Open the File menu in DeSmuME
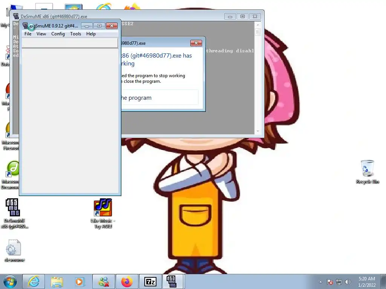The width and height of the screenshot is (386, 289). [x=28, y=34]
